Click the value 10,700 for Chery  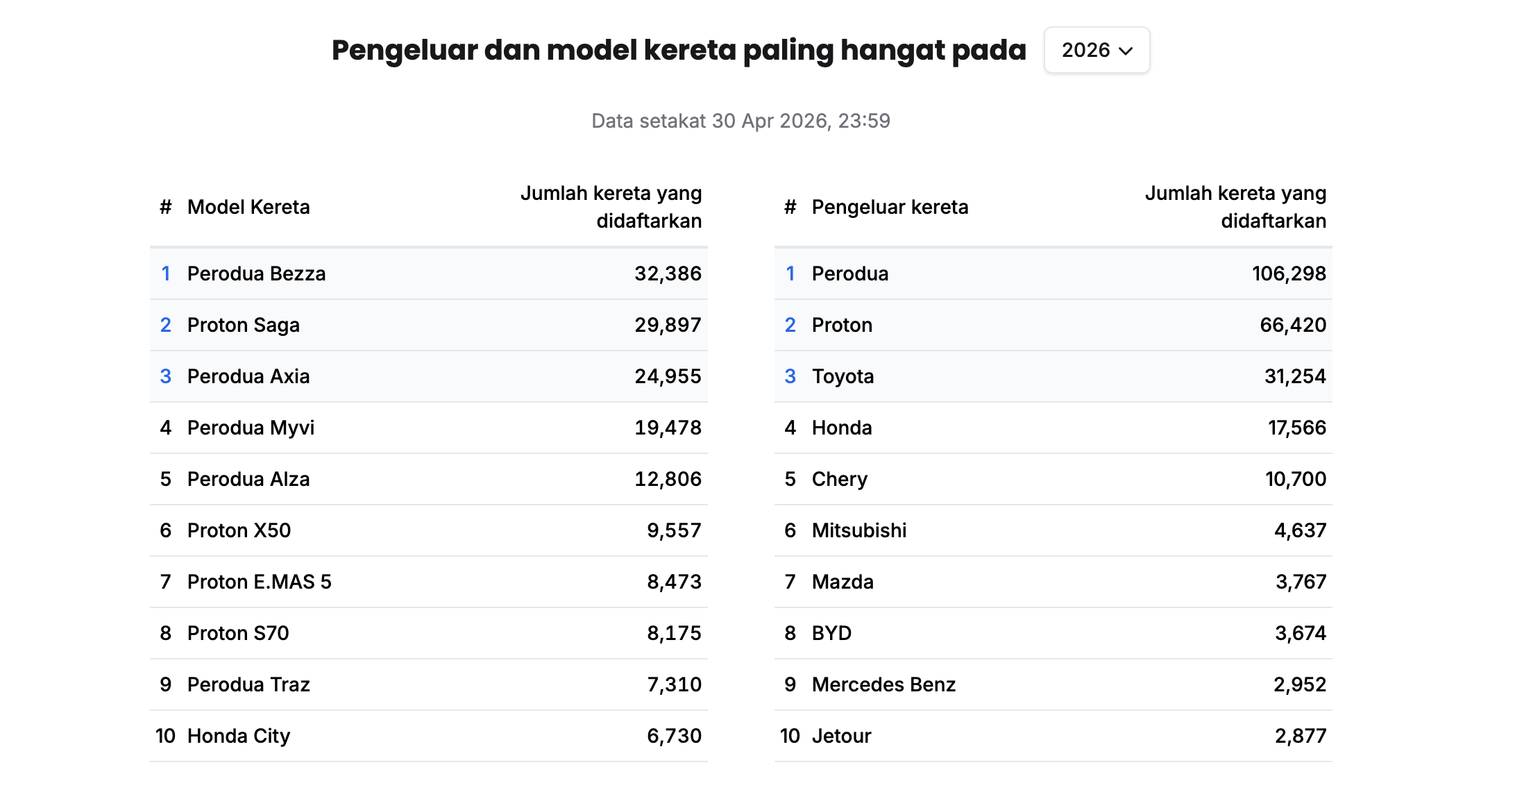(1296, 479)
